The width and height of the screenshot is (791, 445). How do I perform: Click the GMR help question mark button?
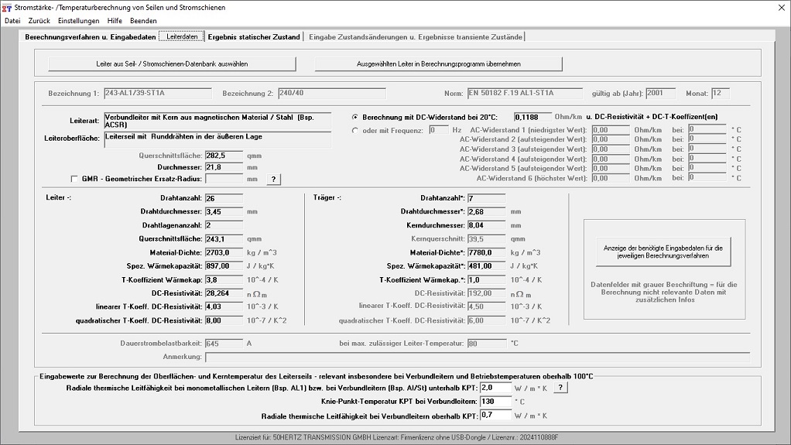pyautogui.click(x=273, y=179)
